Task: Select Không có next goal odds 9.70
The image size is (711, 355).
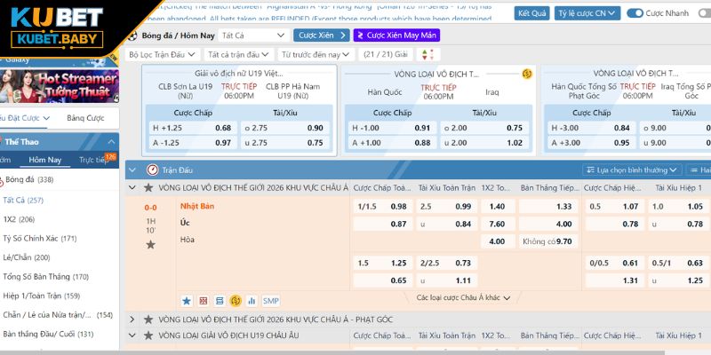Action: coord(548,241)
